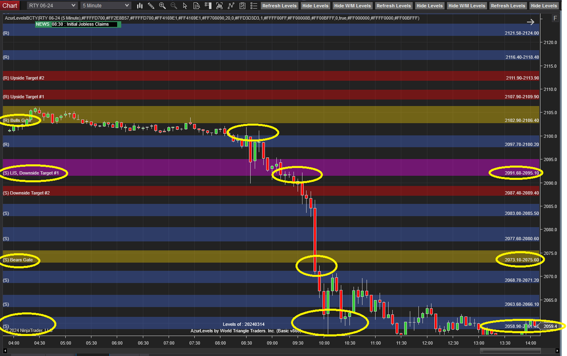
Task: Click the 2107.90-2109.90 range label
Action: (522, 97)
